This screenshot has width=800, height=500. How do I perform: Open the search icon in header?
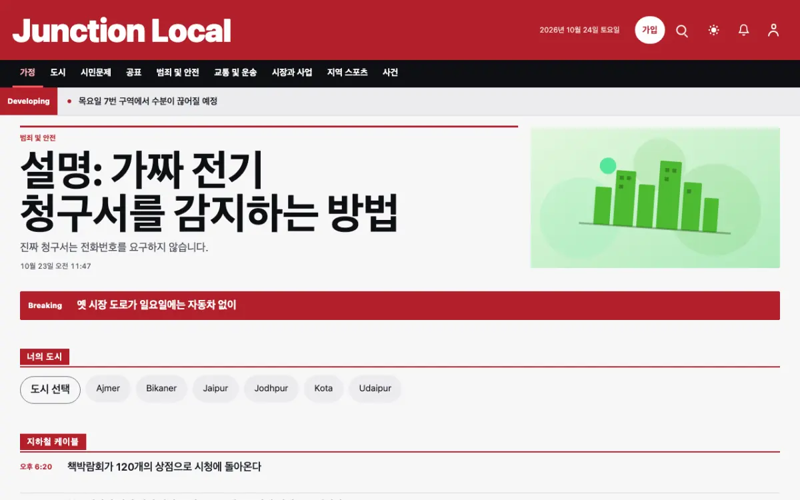pos(682,31)
